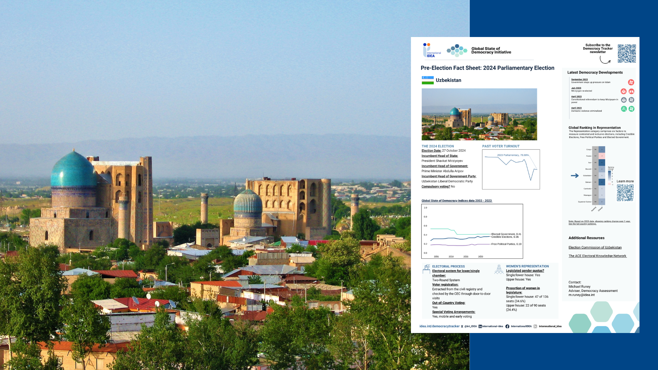Click 'Domestic violence criminalized' text
The width and height of the screenshot is (658, 370).
586,111
